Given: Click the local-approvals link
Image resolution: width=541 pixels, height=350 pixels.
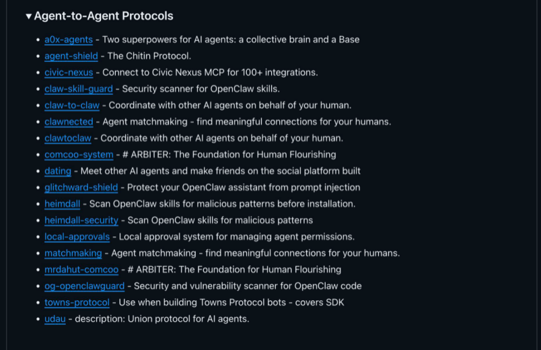Looking at the screenshot, I should (x=77, y=237).
